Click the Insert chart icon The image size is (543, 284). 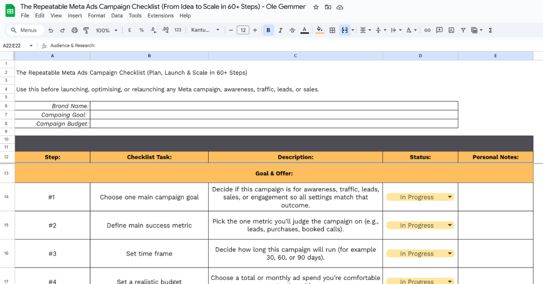pos(451,30)
